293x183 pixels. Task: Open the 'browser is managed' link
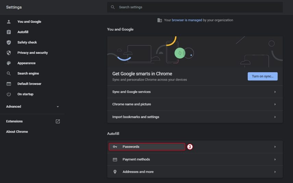click(187, 20)
